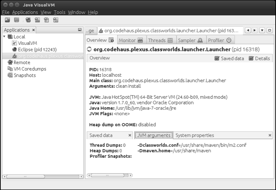Switch to the truncated '..ge' document tab
Screen dimensions: 276x190
click(91, 31)
